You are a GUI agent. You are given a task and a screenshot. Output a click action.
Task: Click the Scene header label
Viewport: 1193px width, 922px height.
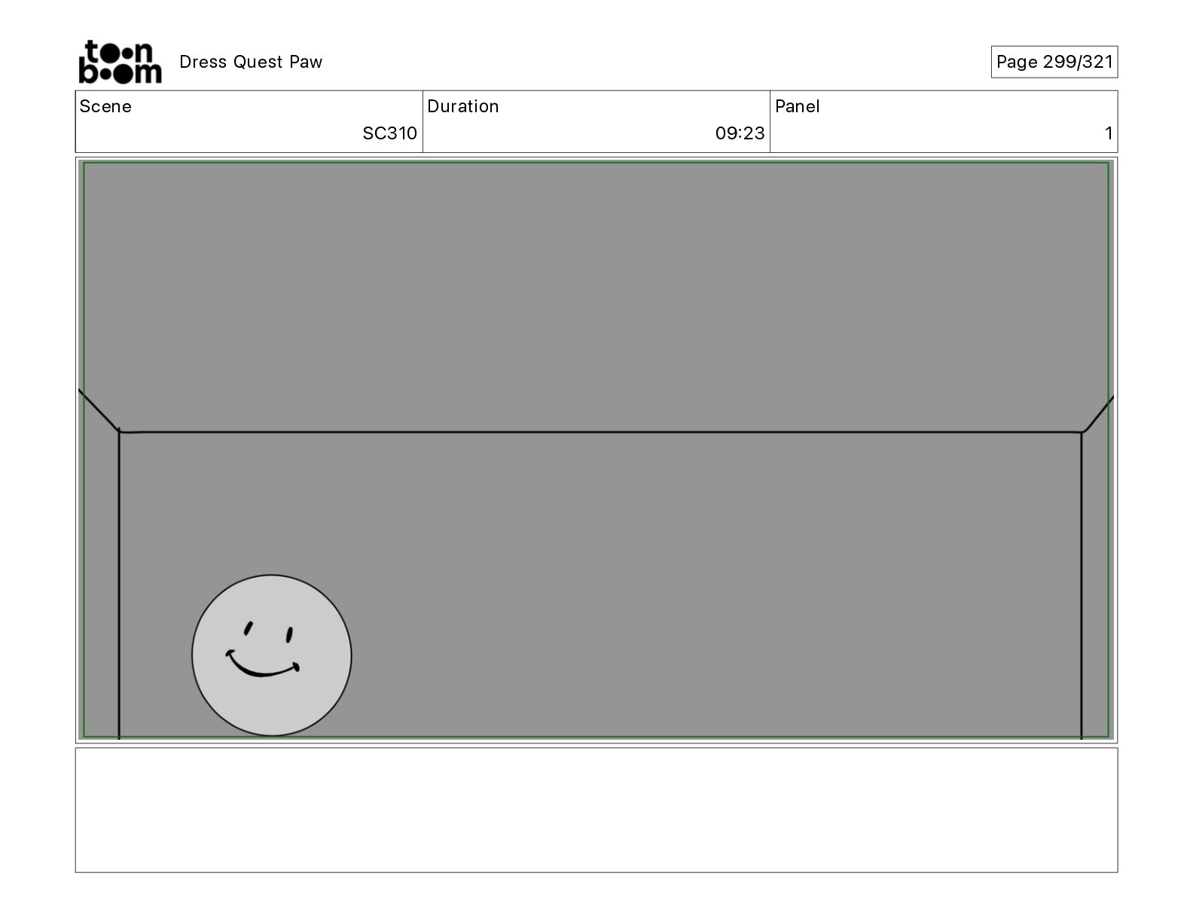tap(105, 106)
